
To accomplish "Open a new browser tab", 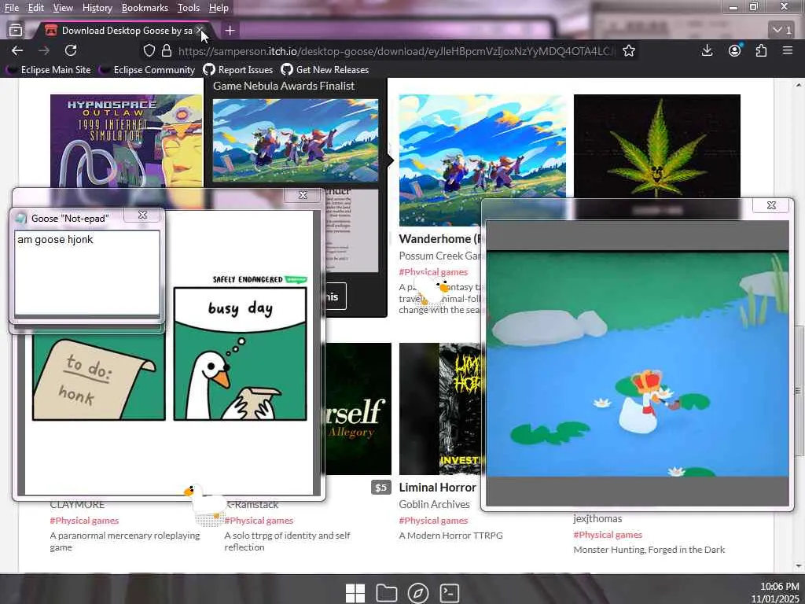I will pos(230,31).
